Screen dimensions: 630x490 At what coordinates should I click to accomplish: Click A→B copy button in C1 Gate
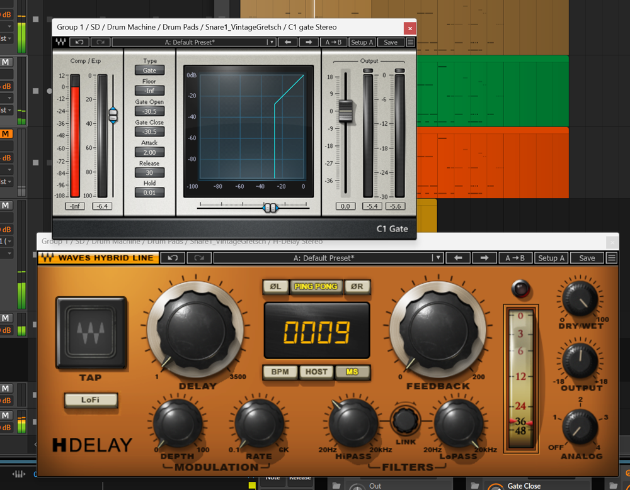[x=333, y=42]
